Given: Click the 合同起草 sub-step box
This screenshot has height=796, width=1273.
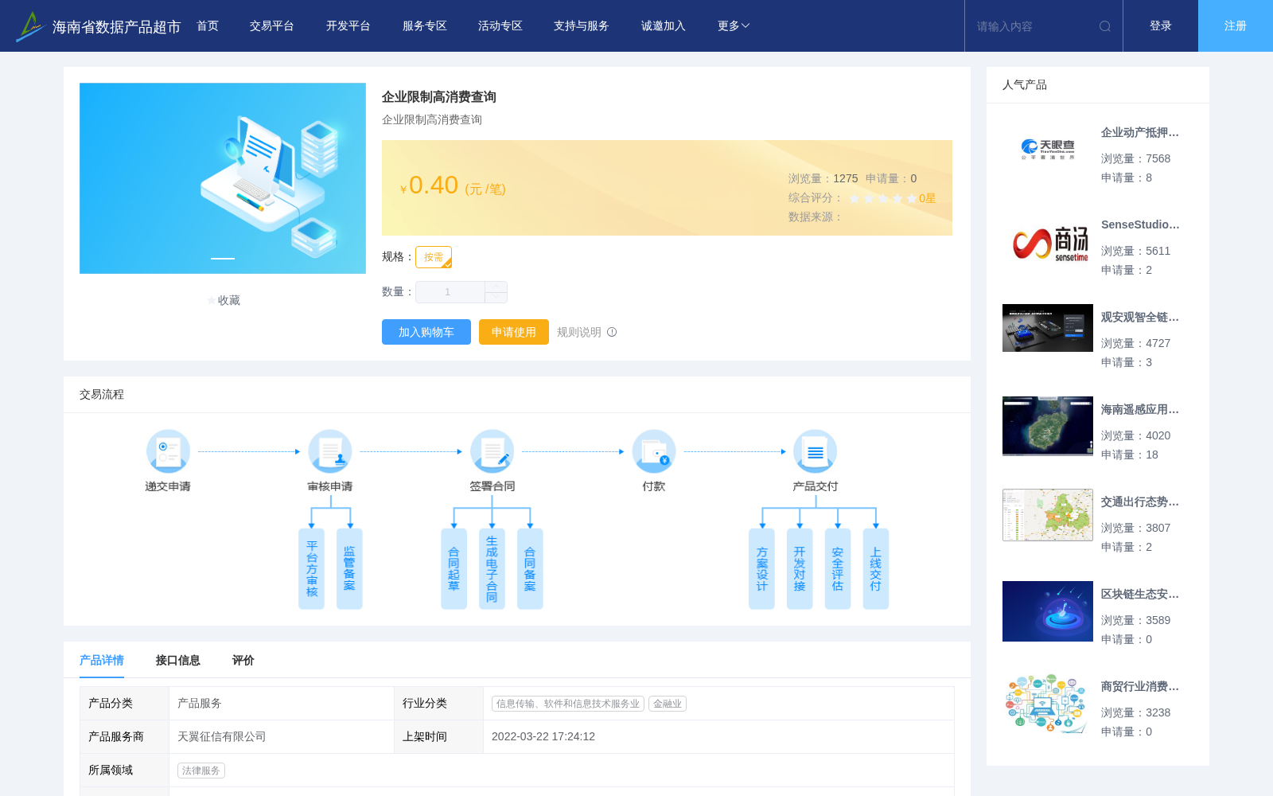Looking at the screenshot, I should pyautogui.click(x=454, y=569).
